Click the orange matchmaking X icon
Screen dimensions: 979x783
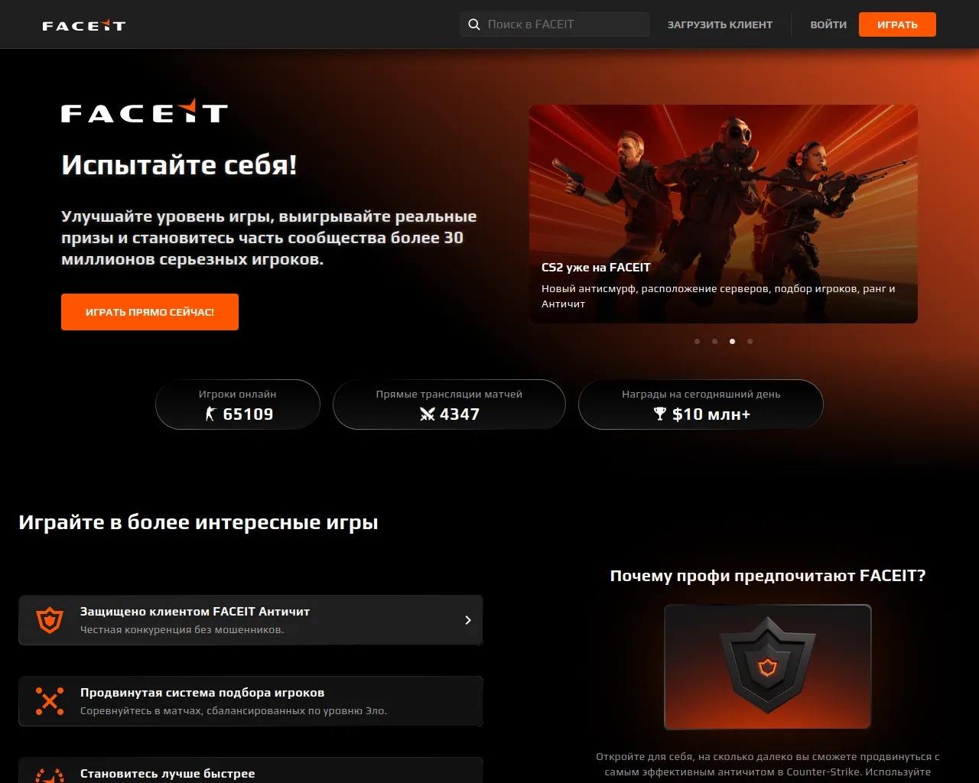pos(50,700)
